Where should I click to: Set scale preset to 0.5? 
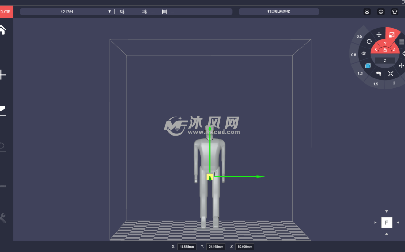coord(359,36)
